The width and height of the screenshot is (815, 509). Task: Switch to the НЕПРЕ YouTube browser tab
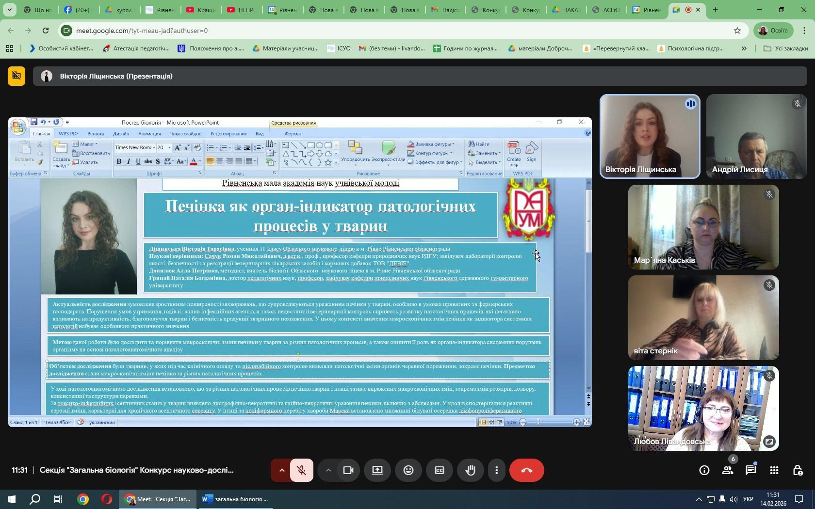(241, 10)
